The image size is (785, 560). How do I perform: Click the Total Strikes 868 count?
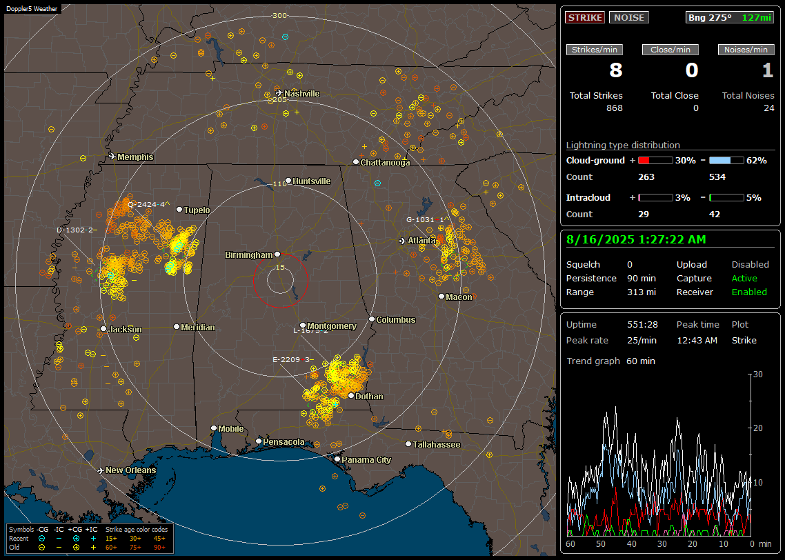click(x=615, y=108)
